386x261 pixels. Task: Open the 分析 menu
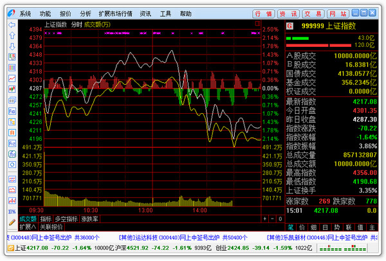86,14
